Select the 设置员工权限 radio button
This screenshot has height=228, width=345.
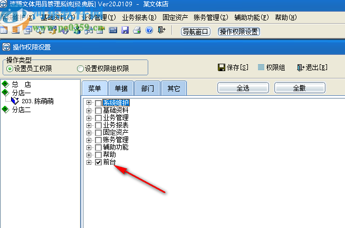[x=9, y=69]
